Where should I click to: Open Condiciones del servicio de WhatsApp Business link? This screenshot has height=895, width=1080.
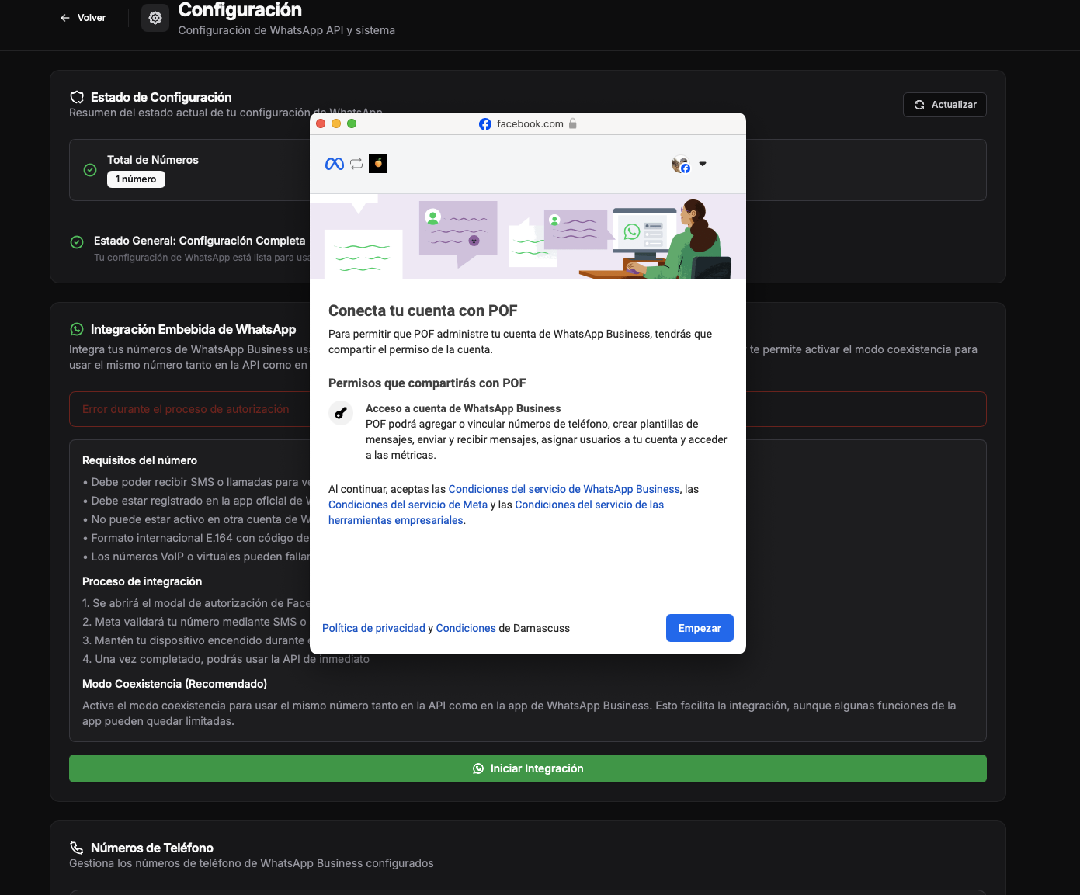(x=564, y=489)
